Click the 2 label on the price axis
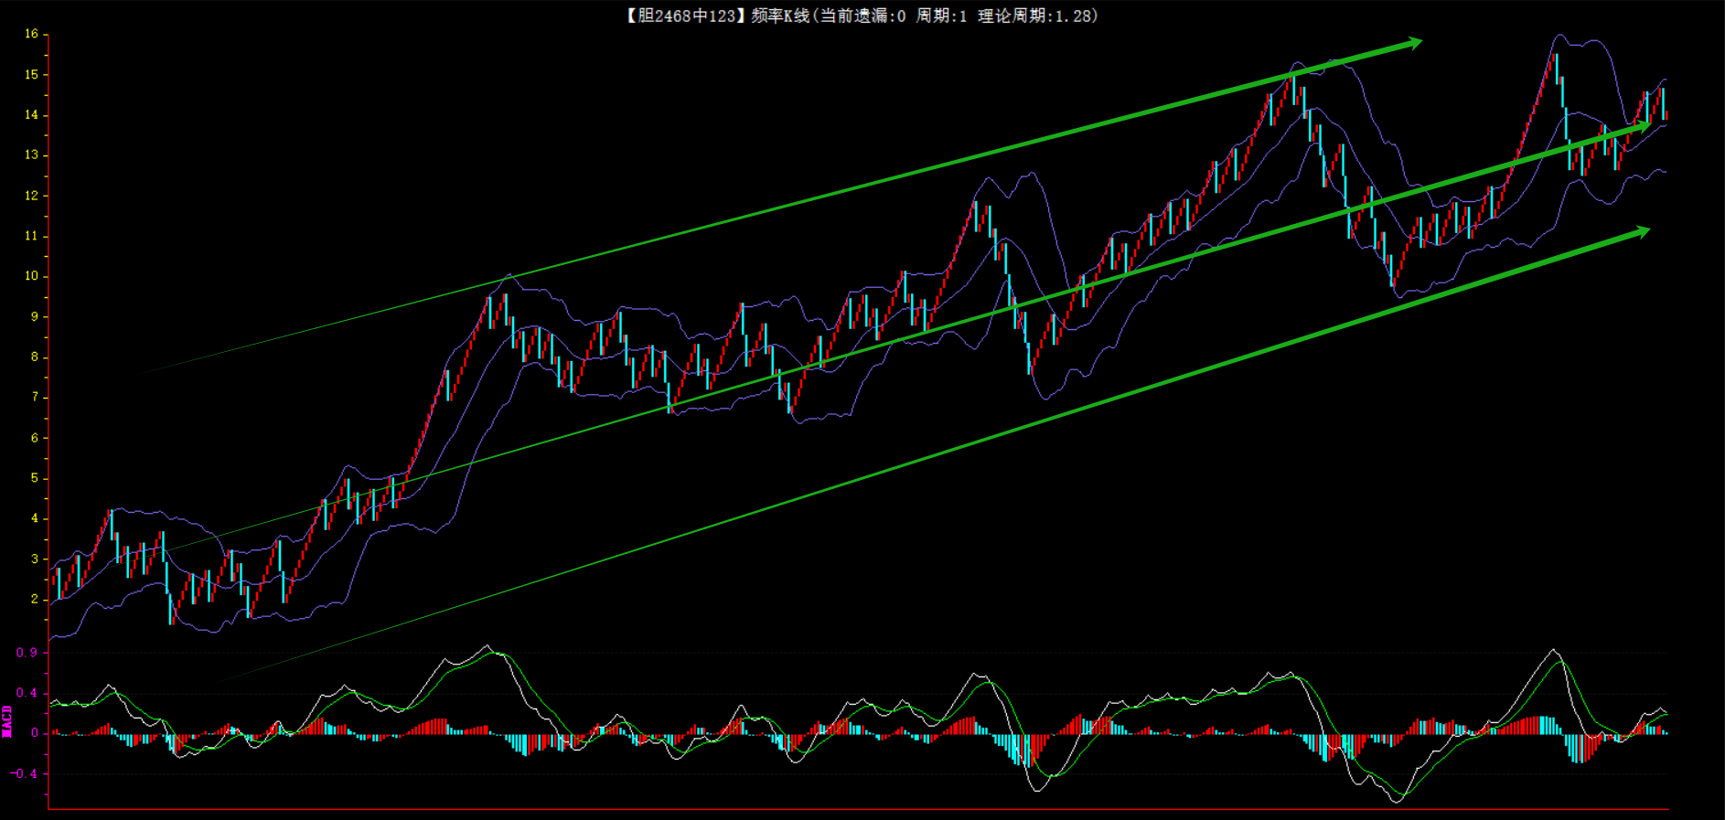Screen dimensions: 1725x820 tap(35, 599)
